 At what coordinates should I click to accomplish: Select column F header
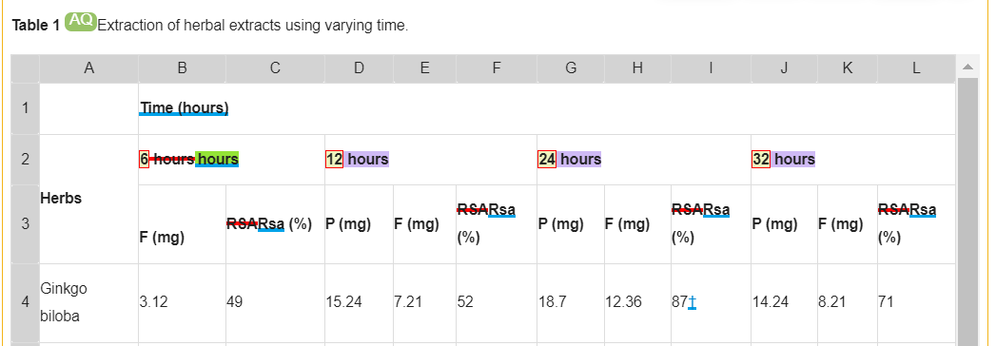[496, 68]
